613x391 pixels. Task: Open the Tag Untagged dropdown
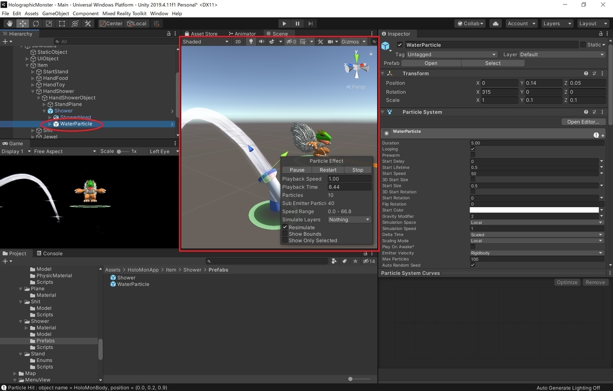[x=452, y=54]
